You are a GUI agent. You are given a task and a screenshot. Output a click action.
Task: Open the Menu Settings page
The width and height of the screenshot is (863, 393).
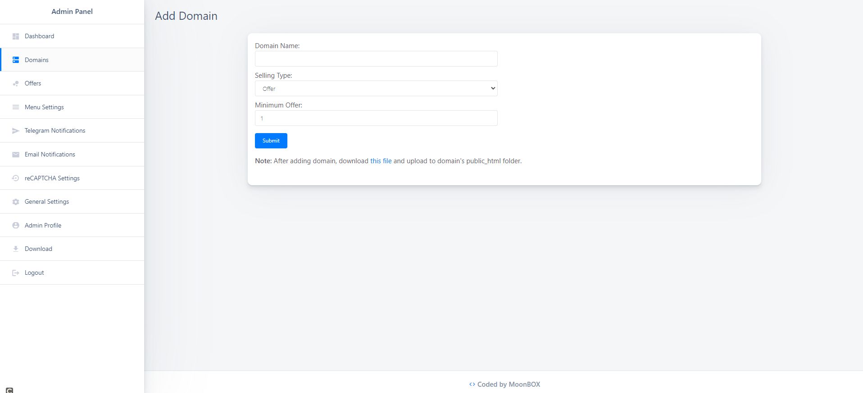click(44, 107)
